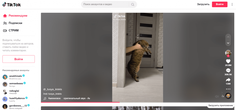Share the video with arrow icon
Viewport: 236px width, 110px height.
(228, 80)
